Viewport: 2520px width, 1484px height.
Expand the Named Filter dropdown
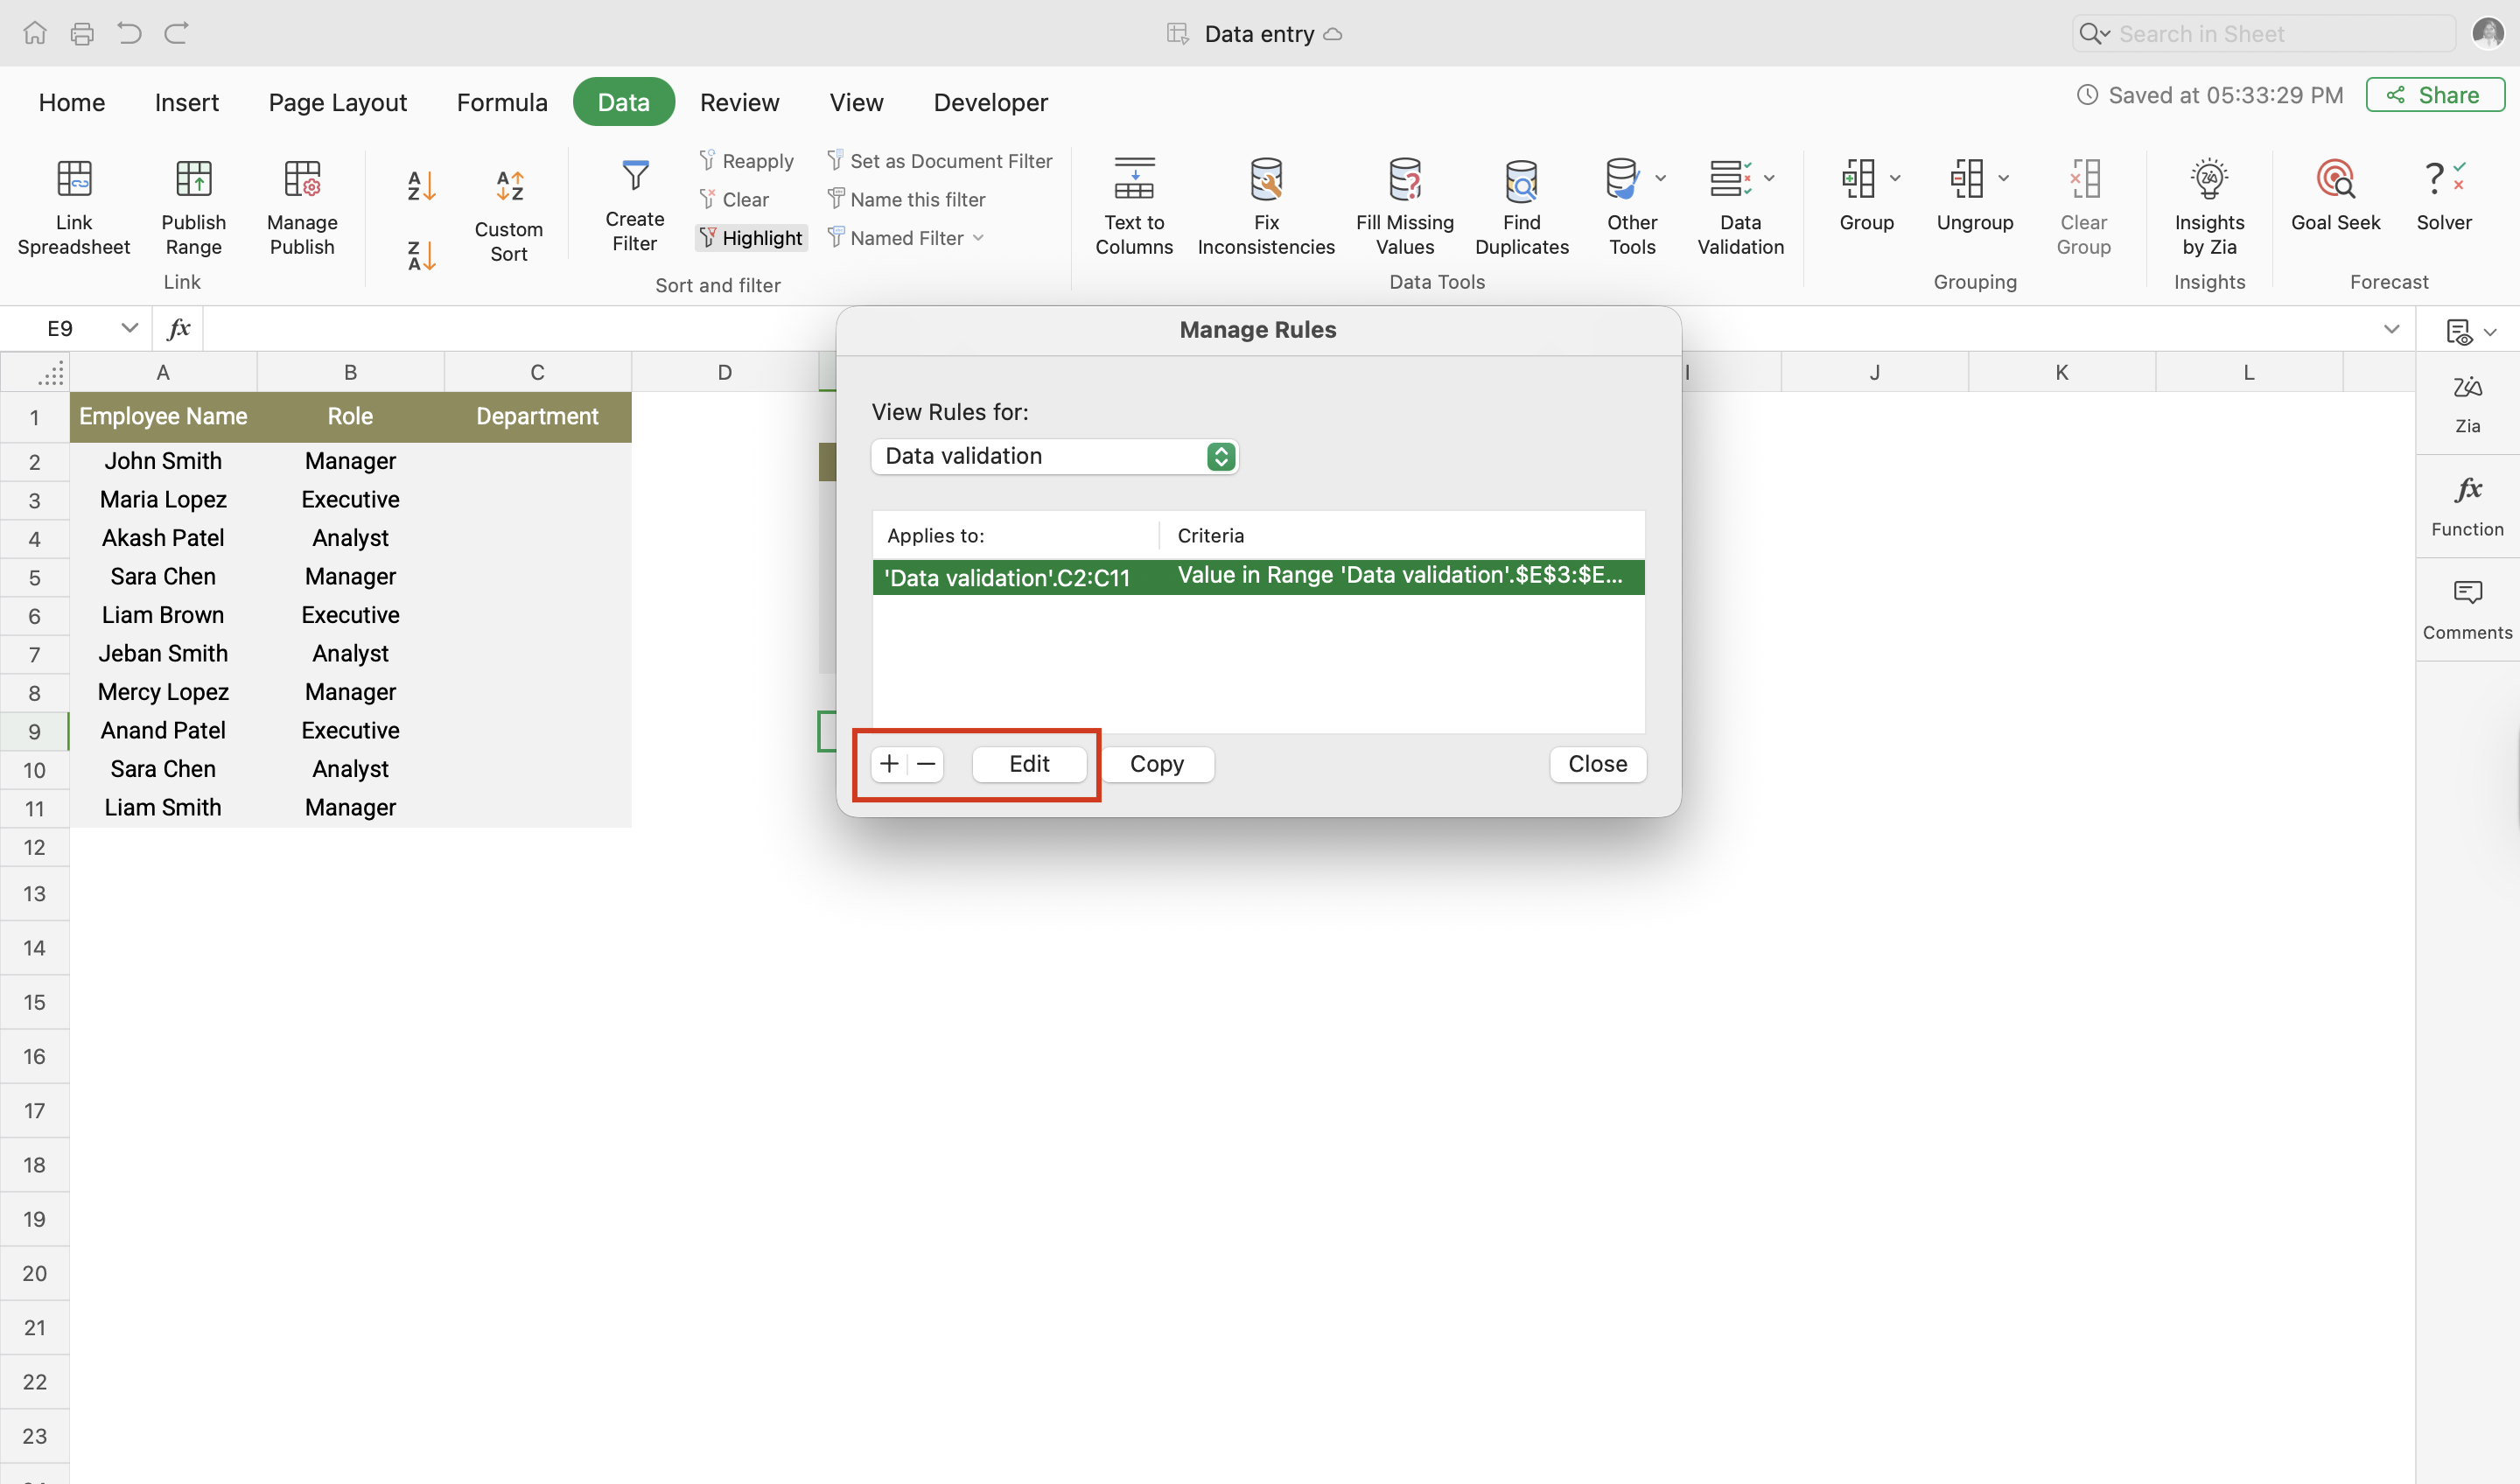978,238
